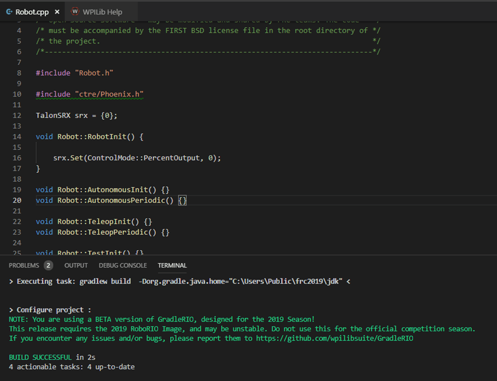Click the closing brace on line 17
The height and width of the screenshot is (381, 497).
pyautogui.click(x=38, y=169)
